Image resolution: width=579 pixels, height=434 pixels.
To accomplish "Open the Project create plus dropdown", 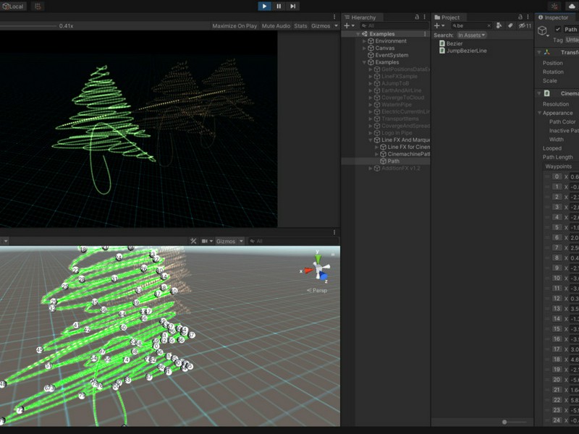I will tap(439, 25).
